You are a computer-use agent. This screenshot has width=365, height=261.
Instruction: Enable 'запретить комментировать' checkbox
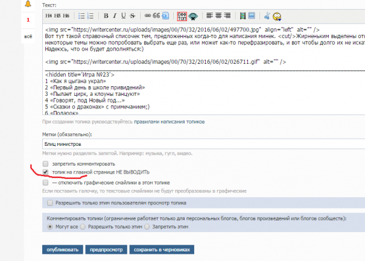click(45, 163)
